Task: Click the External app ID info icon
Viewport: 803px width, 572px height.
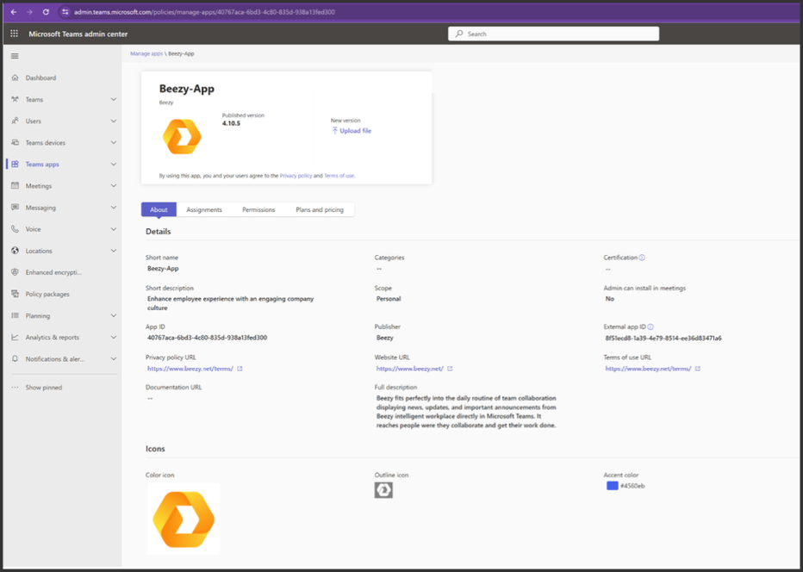Action: pyautogui.click(x=650, y=326)
